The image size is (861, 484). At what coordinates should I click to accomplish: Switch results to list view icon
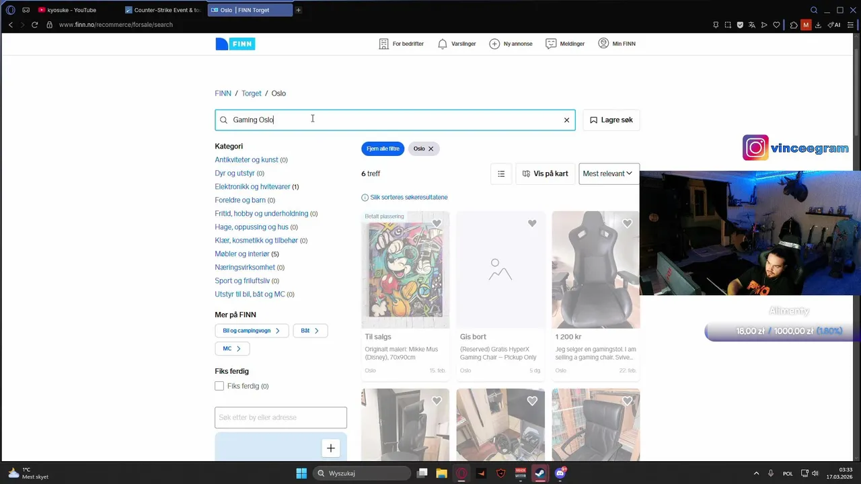point(501,173)
